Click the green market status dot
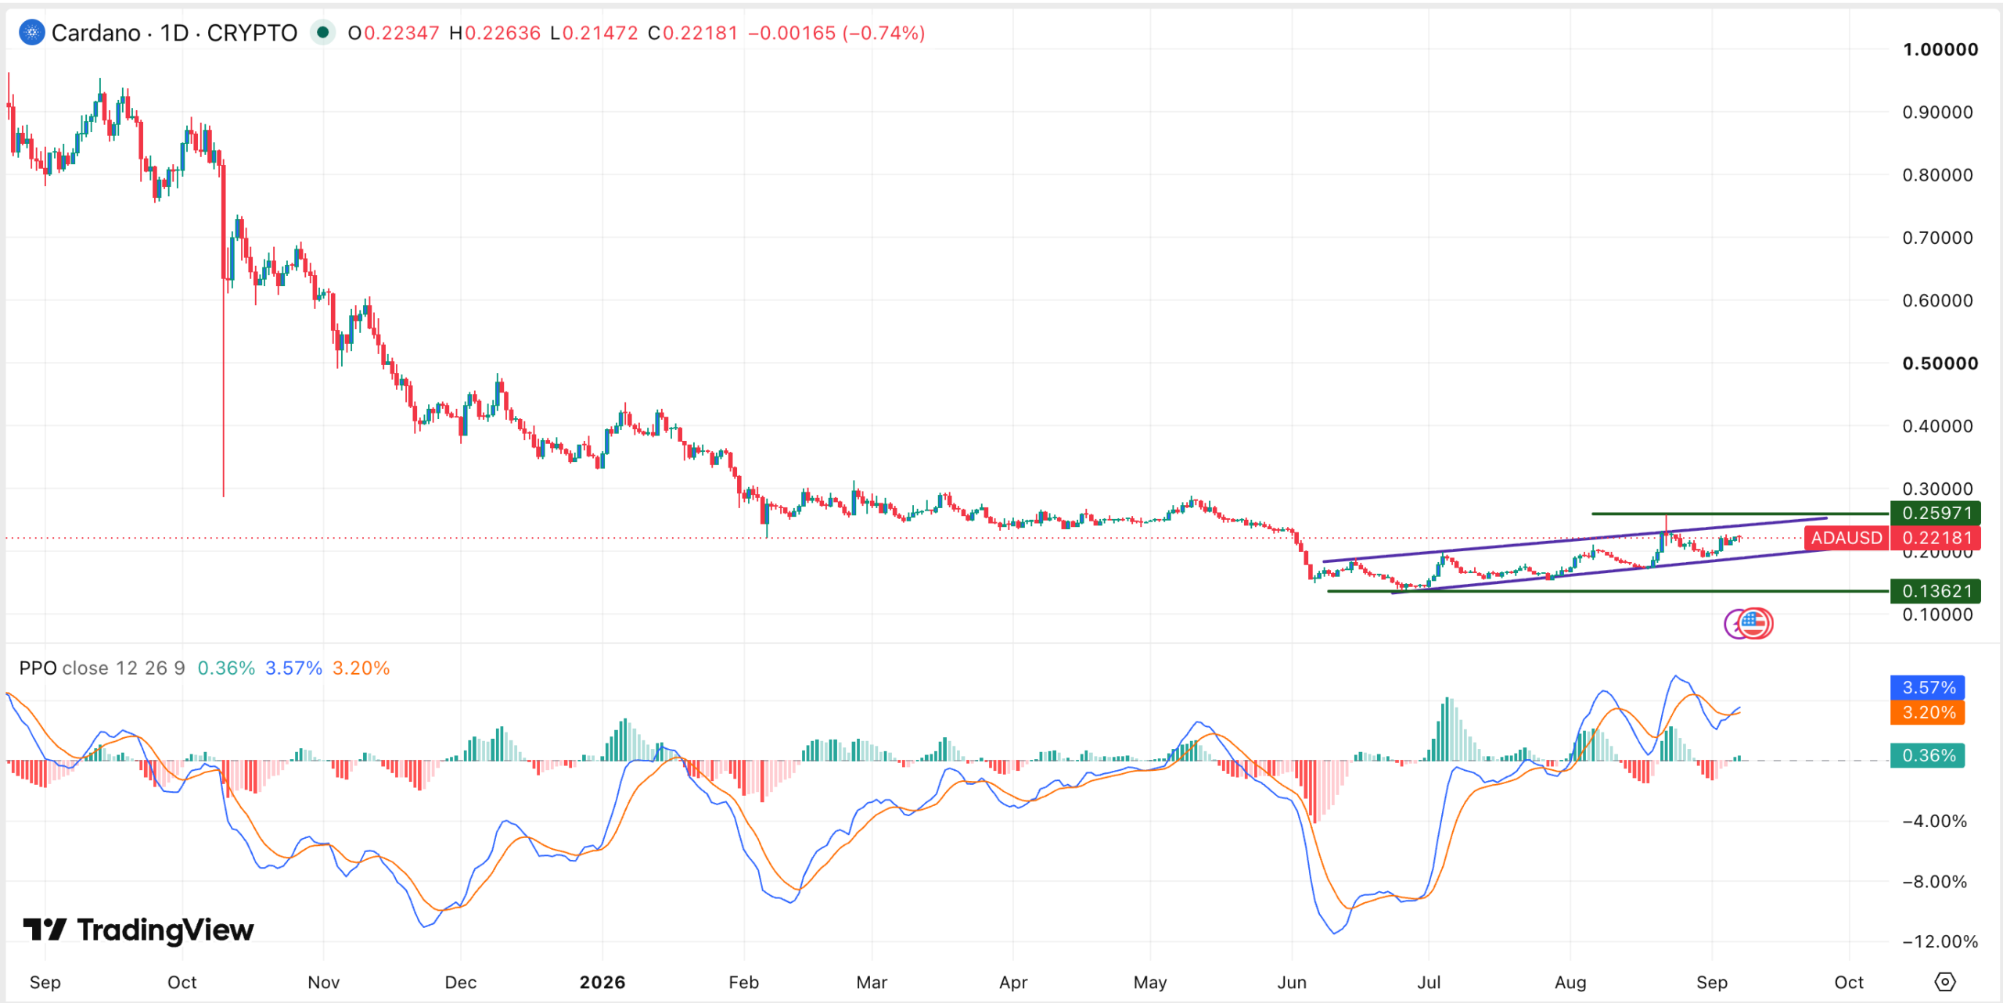Image resolution: width=2003 pixels, height=1003 pixels. [322, 33]
